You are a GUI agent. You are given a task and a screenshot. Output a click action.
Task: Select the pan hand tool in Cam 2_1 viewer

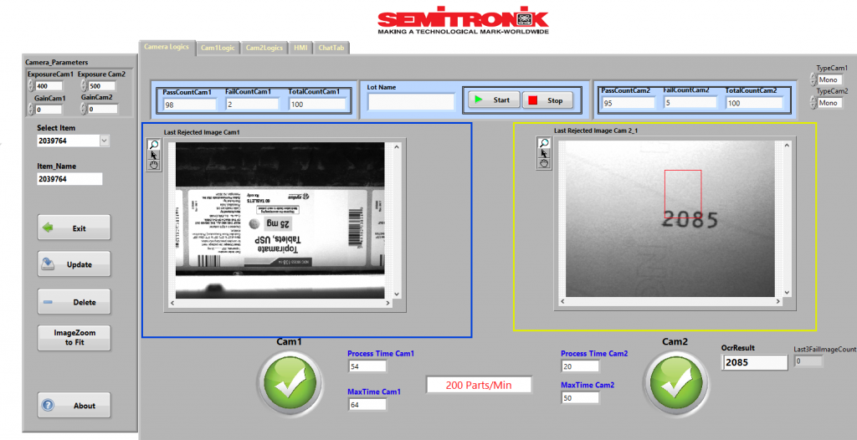[x=544, y=163]
